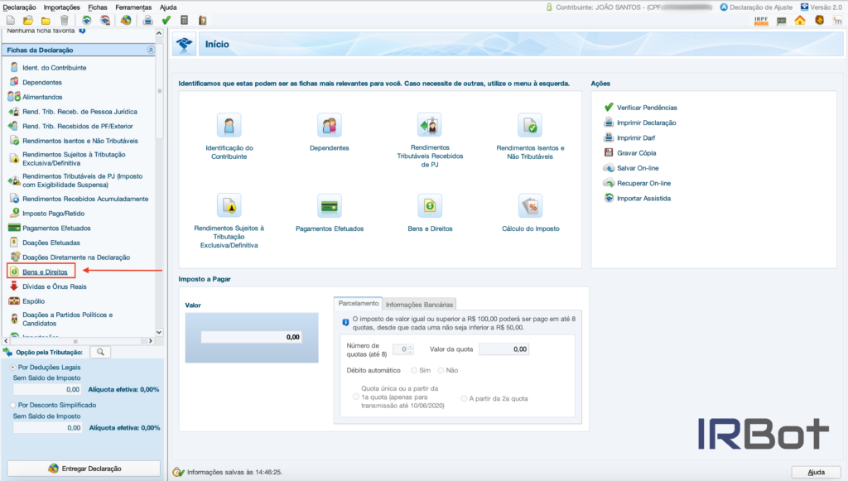
Task: Open Pagamentos Efetuados card icon tile
Action: 330,206
